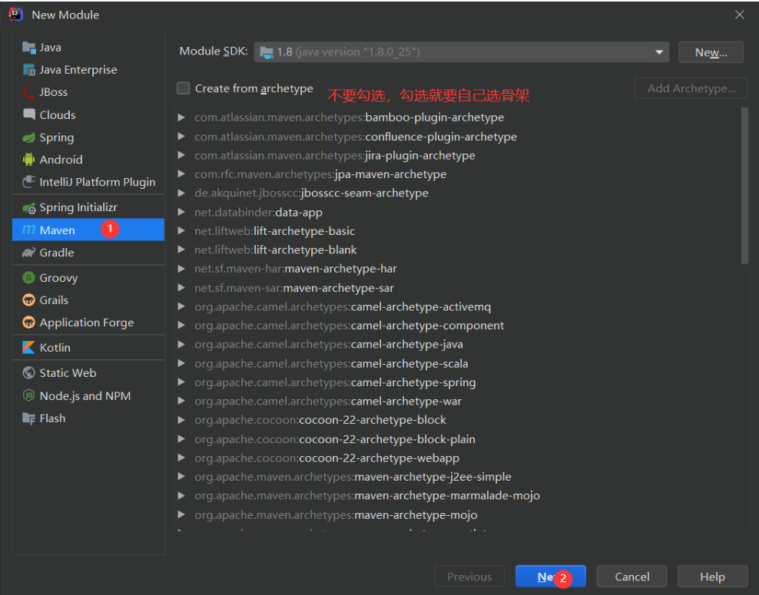The image size is (759, 595).
Task: Expand maven-archetype-sar entry
Action: click(181, 288)
